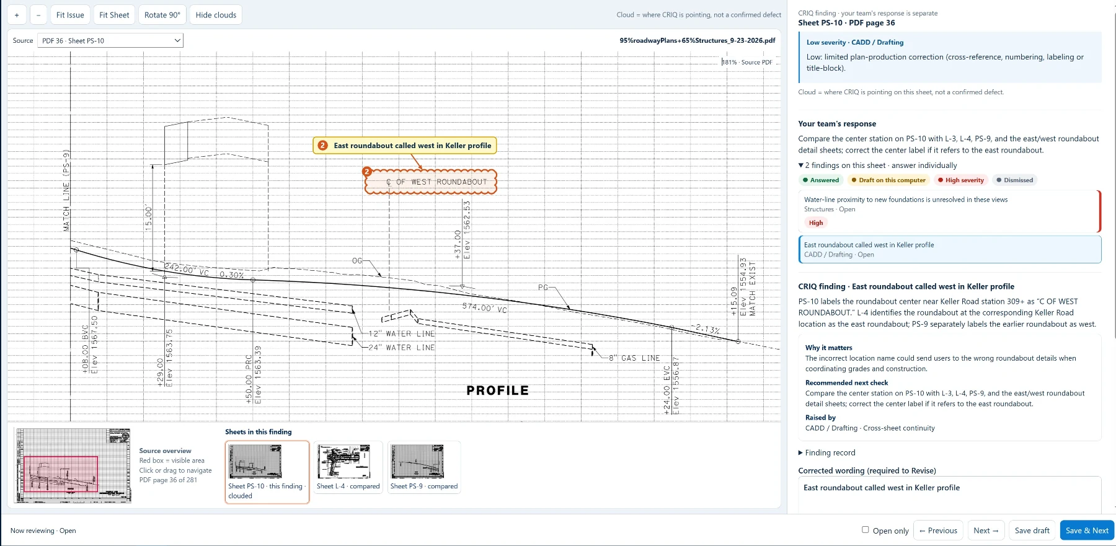
Task: Open Sheet PS-9 compared thumbnail
Action: 424,467
